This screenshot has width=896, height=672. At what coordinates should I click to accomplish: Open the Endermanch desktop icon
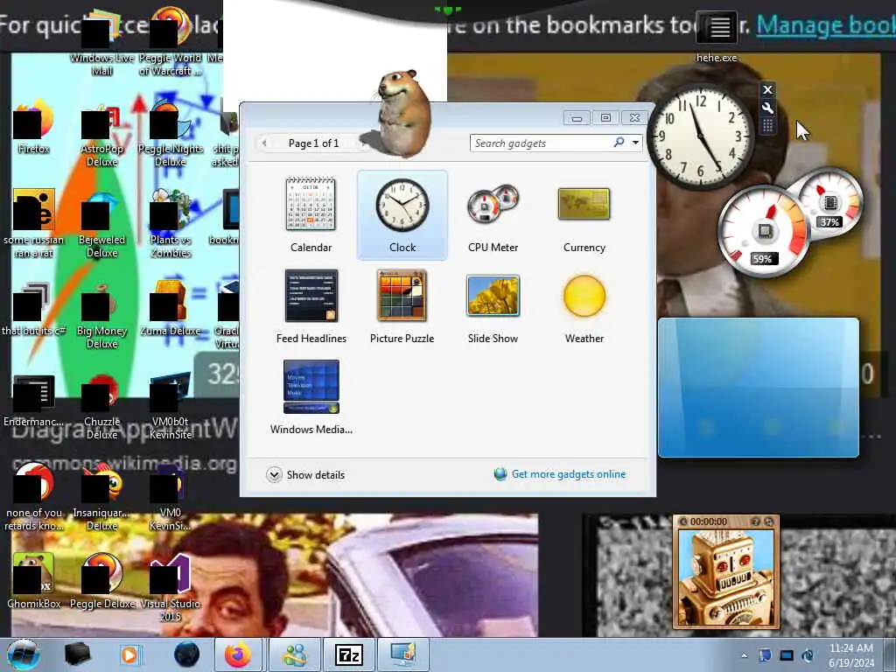(x=33, y=402)
